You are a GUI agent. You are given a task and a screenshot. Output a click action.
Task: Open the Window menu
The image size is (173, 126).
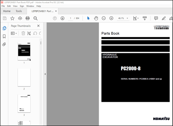[30, 6]
